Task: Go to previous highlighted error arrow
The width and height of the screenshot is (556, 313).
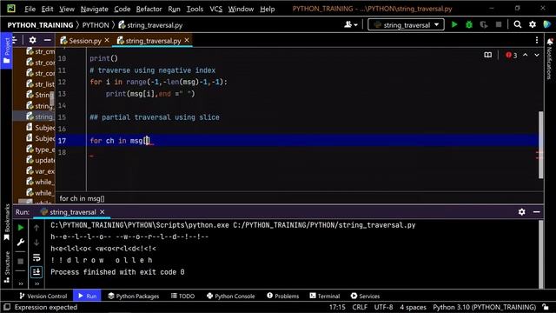Action: pos(525,55)
